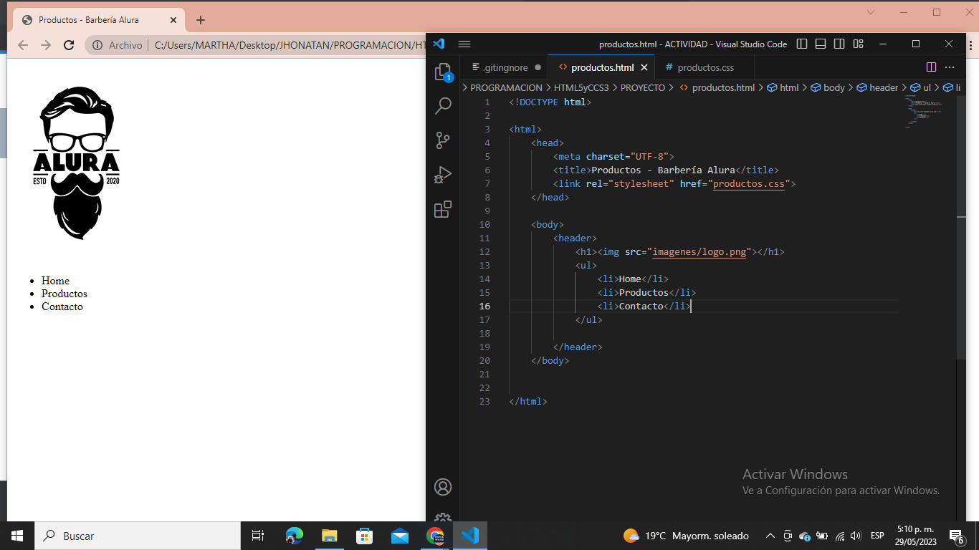Follow the imagenes/logo.png link in code

point(699,252)
